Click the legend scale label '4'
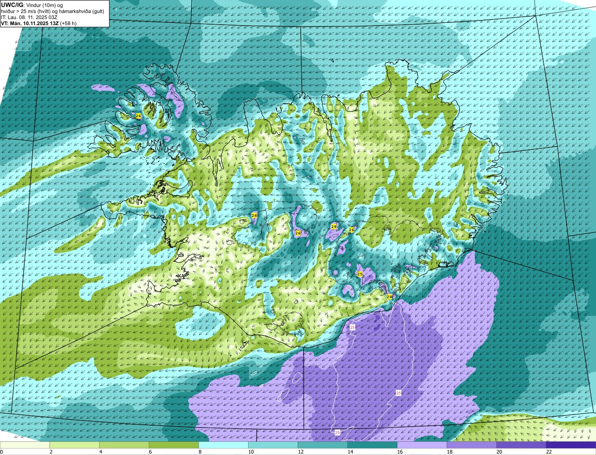 [x=101, y=452]
